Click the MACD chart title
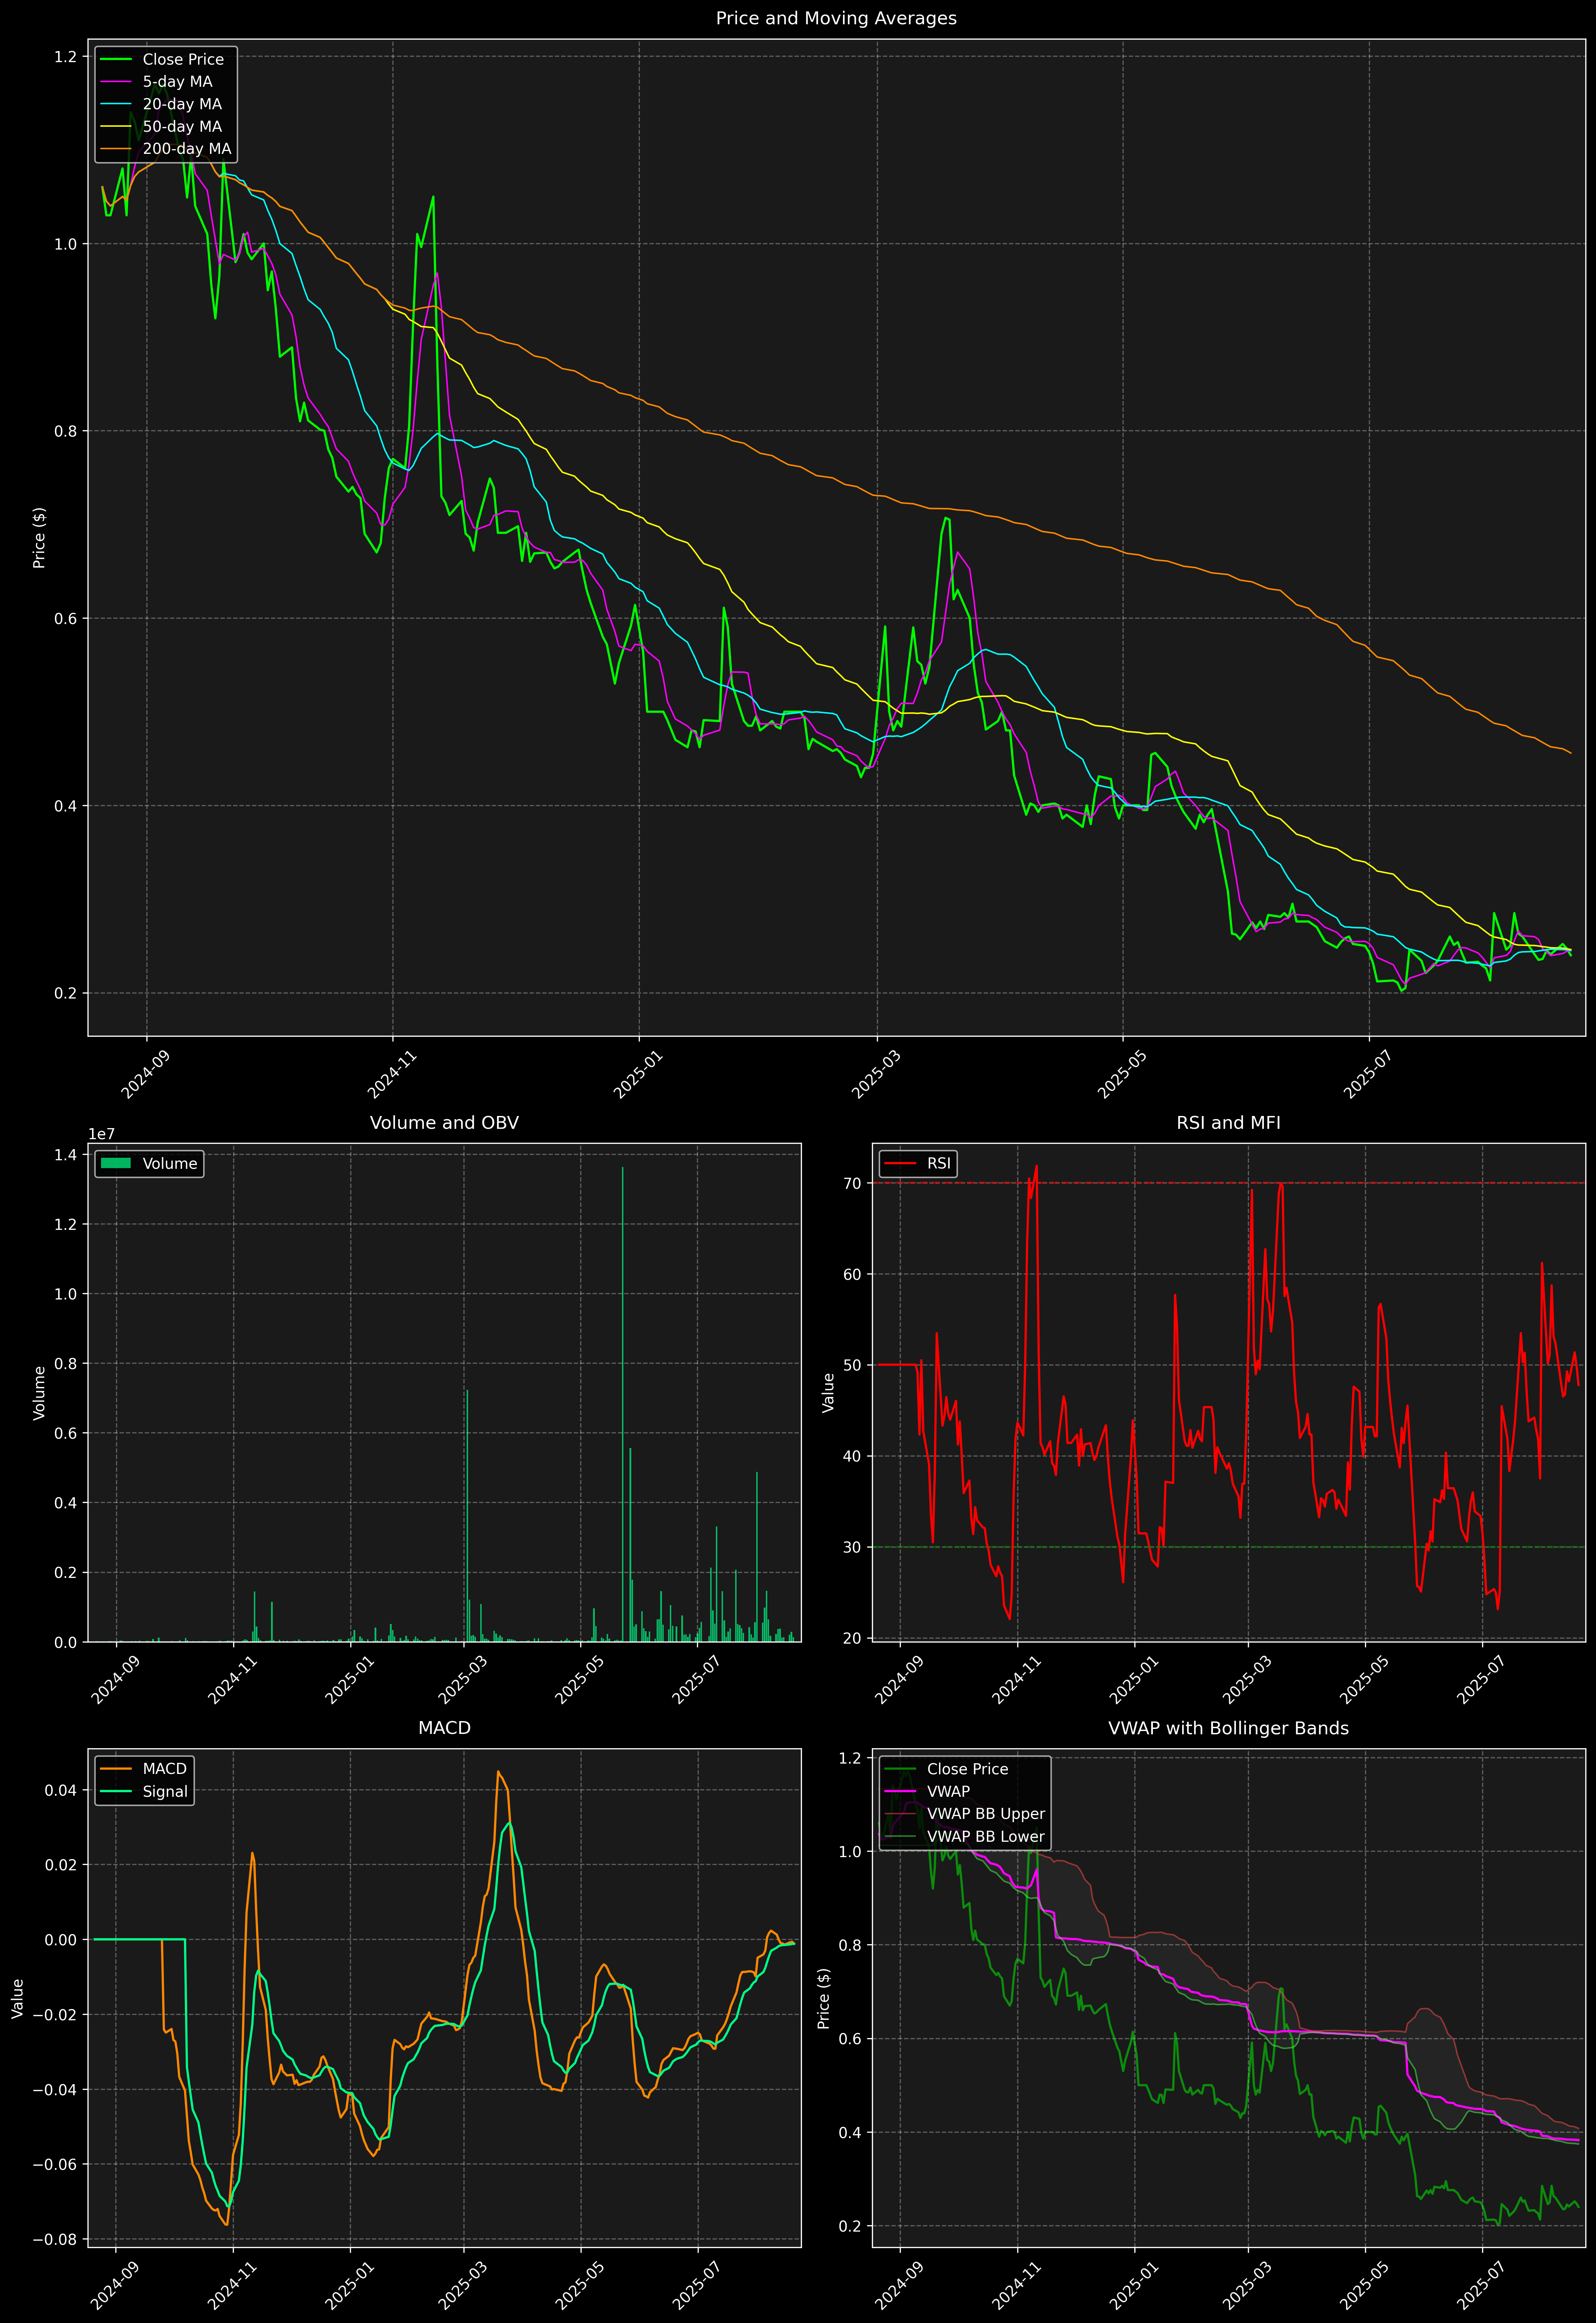This screenshot has height=2323, width=1596. [444, 1728]
